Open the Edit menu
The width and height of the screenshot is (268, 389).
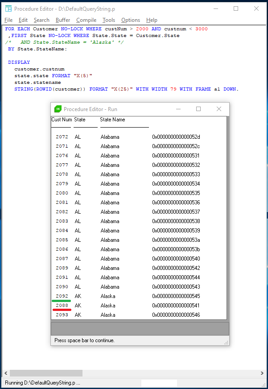[23, 20]
